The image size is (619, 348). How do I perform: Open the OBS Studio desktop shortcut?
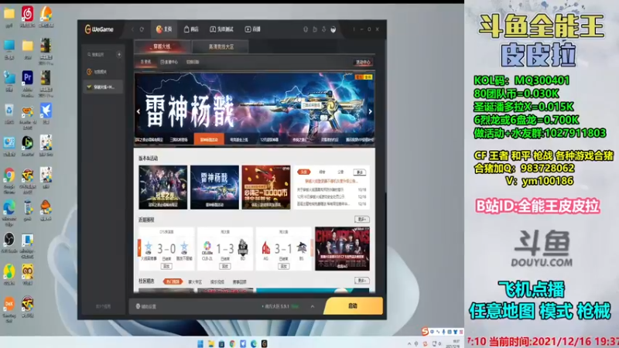tap(9, 242)
